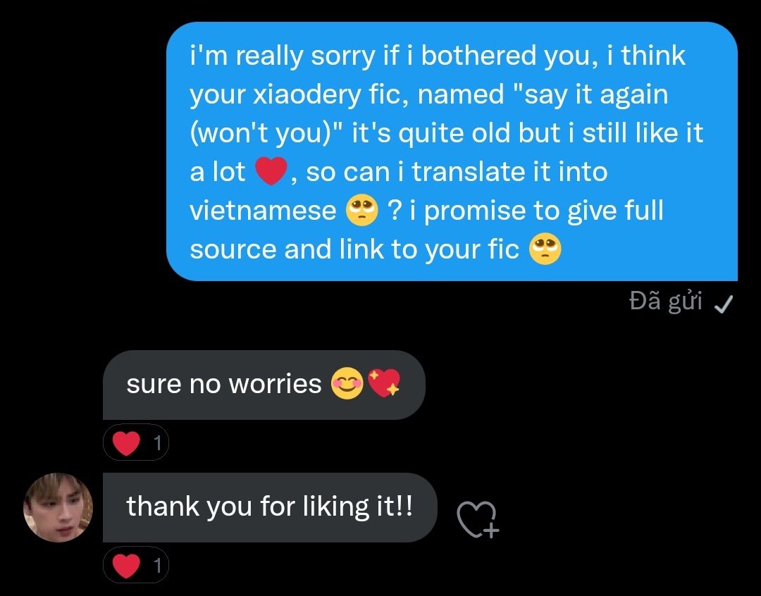Click the pleading face emoji after "vietnamese"
This screenshot has width=761, height=596.
[362, 210]
